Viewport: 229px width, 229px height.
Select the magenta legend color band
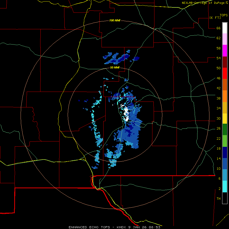click(x=225, y=51)
